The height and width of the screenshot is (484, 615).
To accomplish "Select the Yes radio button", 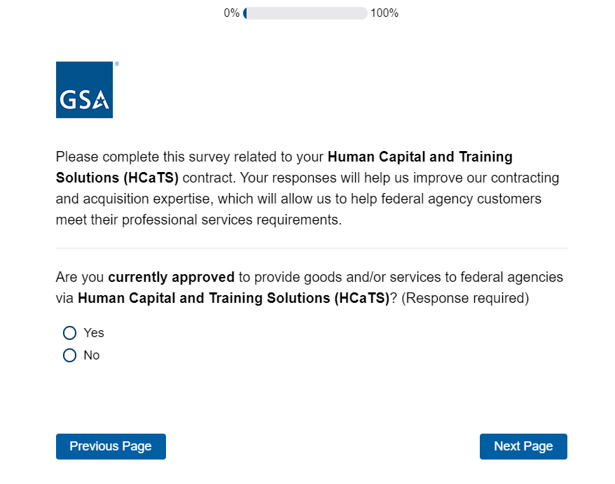I will click(69, 333).
